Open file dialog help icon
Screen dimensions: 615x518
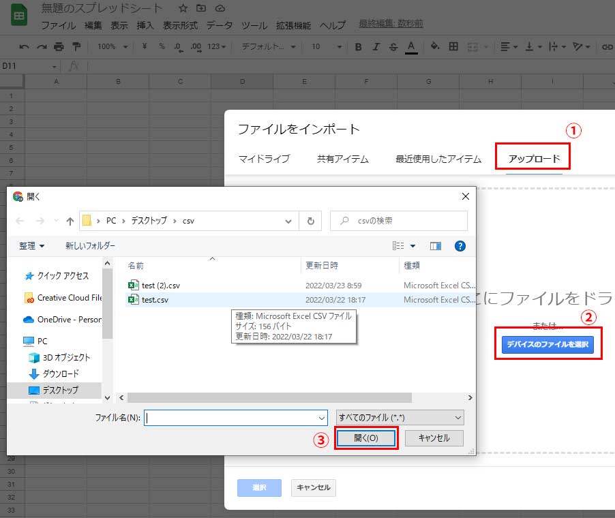tap(460, 246)
